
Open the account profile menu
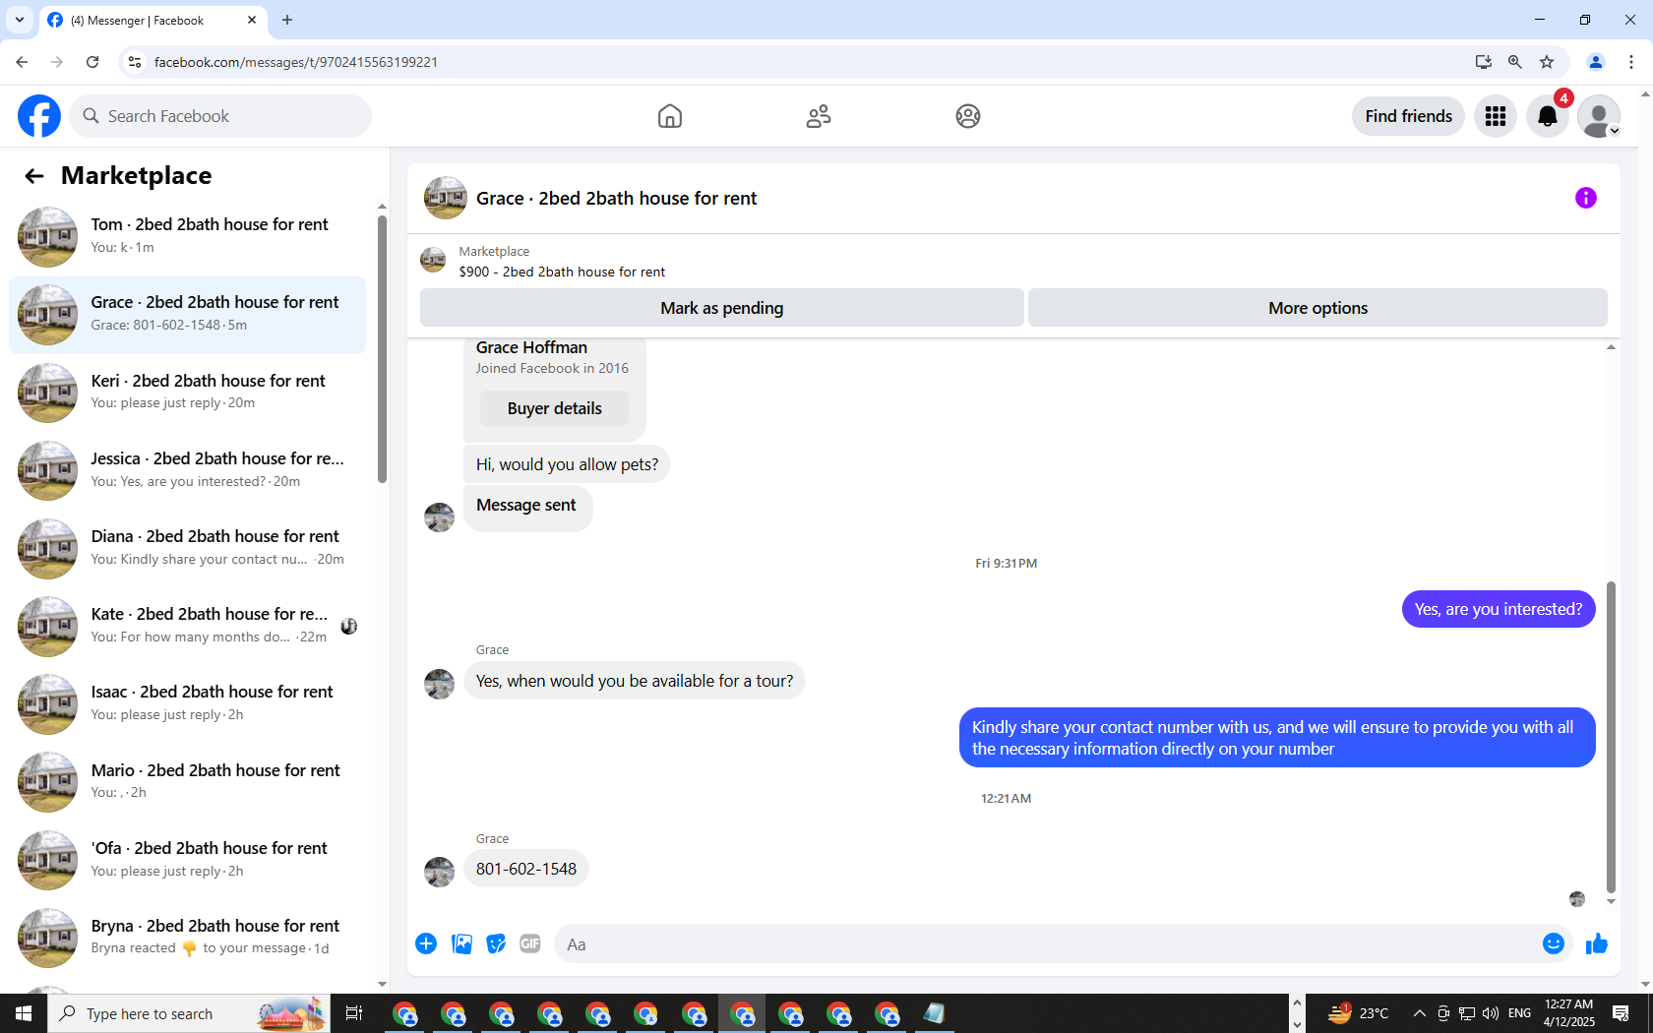click(1599, 116)
